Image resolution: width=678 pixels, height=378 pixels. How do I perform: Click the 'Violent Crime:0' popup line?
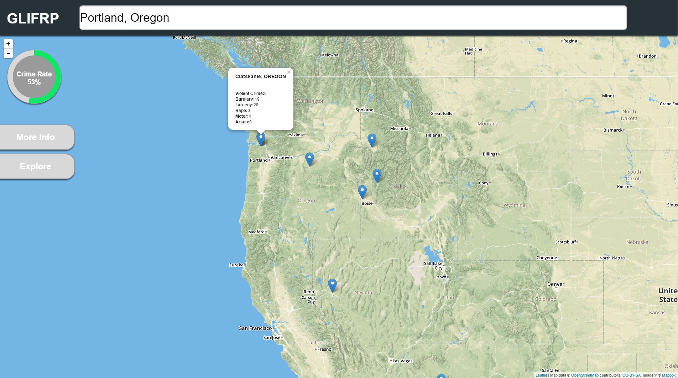pyautogui.click(x=251, y=94)
